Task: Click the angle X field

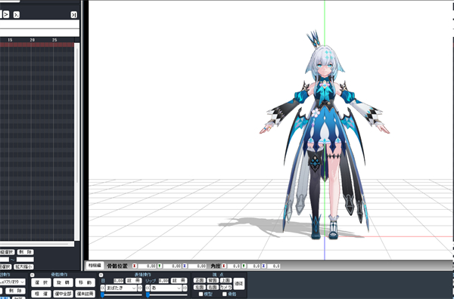Action: [234, 266]
